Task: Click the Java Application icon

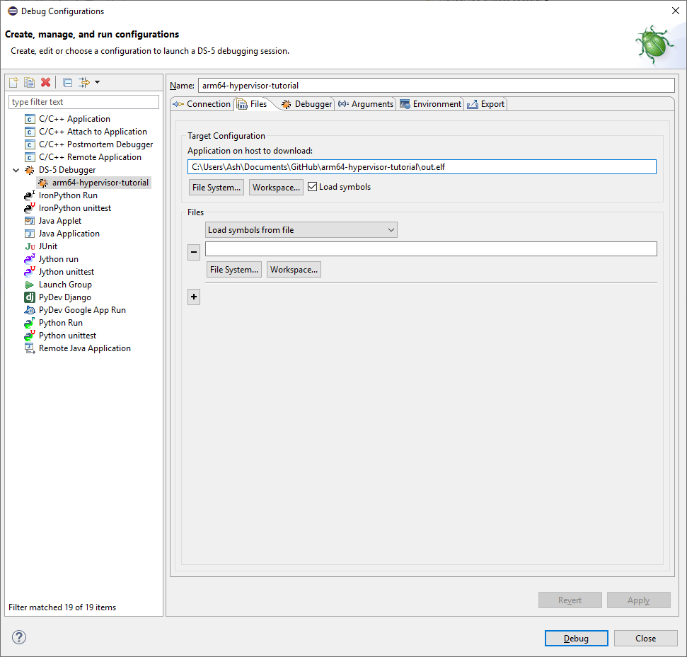Action: [x=29, y=234]
